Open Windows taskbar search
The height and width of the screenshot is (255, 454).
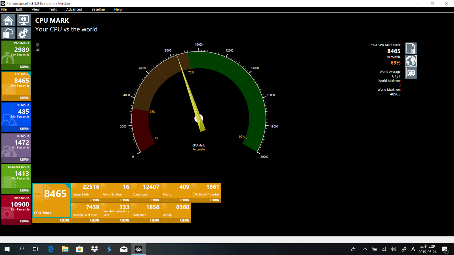pos(21,249)
